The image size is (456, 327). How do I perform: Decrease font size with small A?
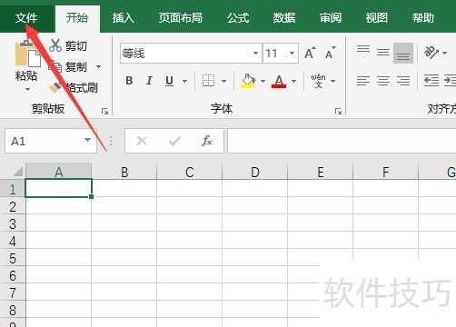331,54
